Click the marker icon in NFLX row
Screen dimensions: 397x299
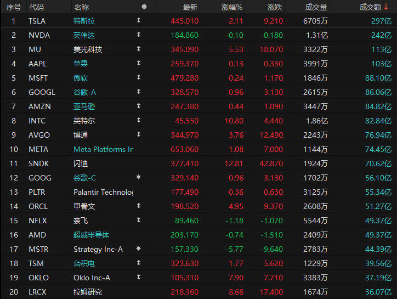139,220
